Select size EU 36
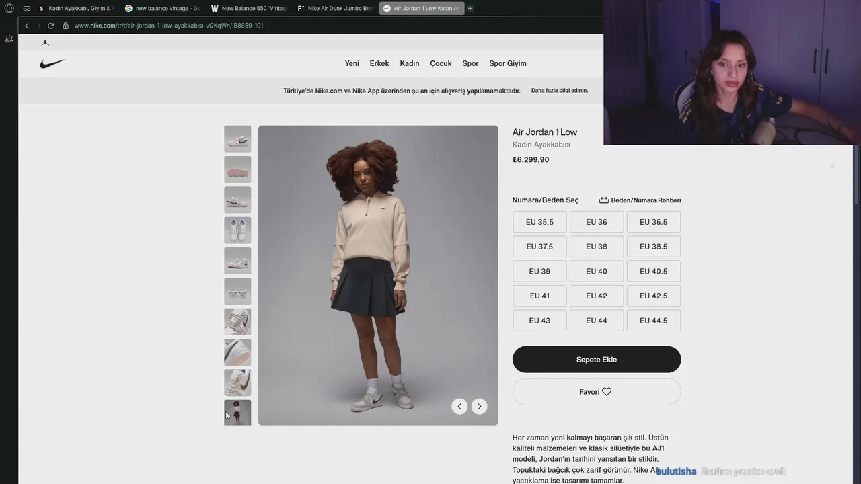The width and height of the screenshot is (861, 484). pos(597,222)
